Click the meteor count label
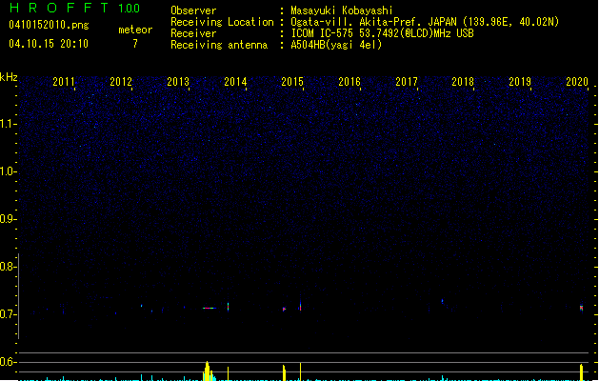The width and height of the screenshot is (599, 381). 135,30
